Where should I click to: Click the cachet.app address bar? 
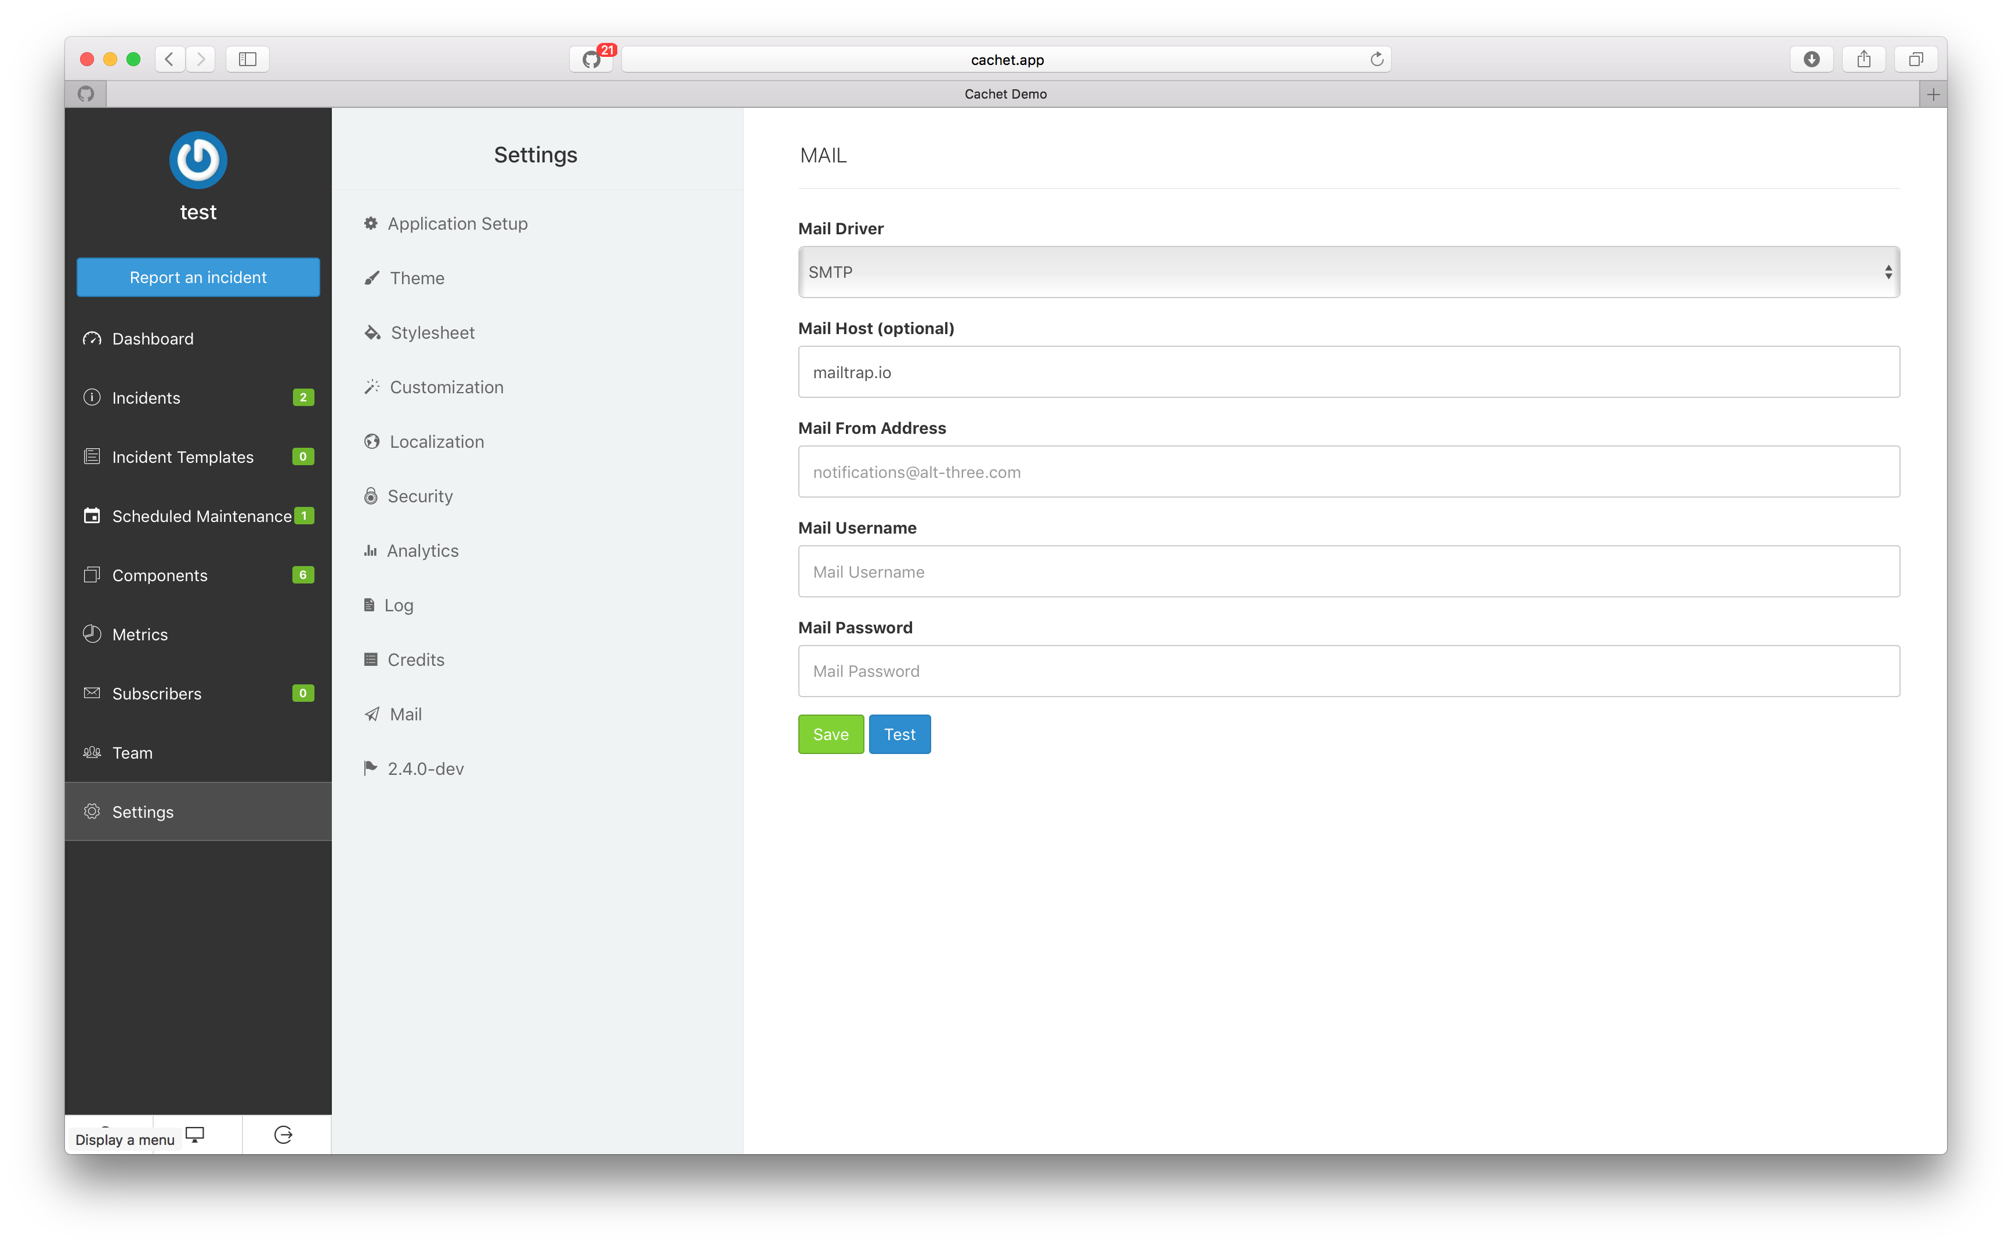[x=1005, y=59]
